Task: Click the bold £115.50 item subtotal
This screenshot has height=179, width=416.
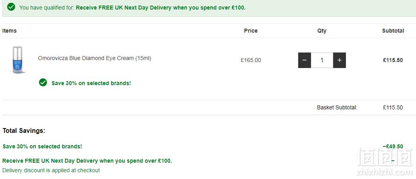Action: [393, 60]
